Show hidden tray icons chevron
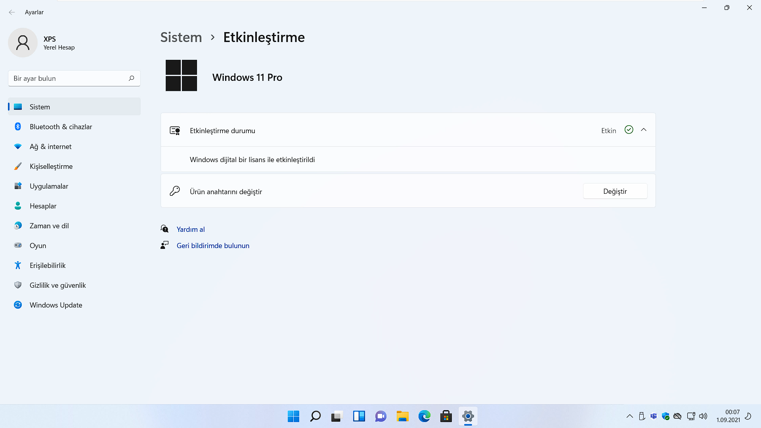The height and width of the screenshot is (428, 761). (629, 416)
